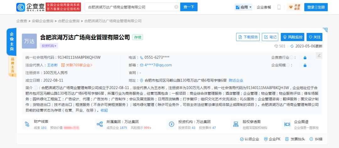The height and width of the screenshot is (148, 339).
Task: Open 企业套餐 in top bar
Action: point(264,7)
